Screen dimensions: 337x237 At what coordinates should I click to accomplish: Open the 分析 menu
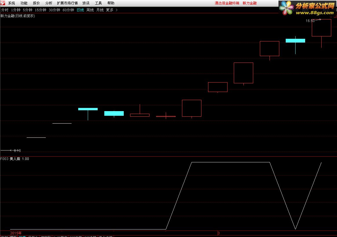click(x=49, y=3)
